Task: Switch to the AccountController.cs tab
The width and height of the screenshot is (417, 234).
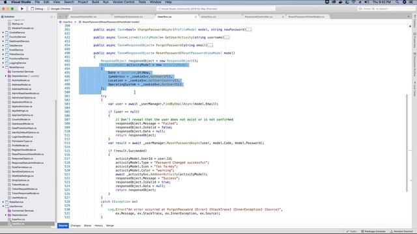Action: pos(83,17)
